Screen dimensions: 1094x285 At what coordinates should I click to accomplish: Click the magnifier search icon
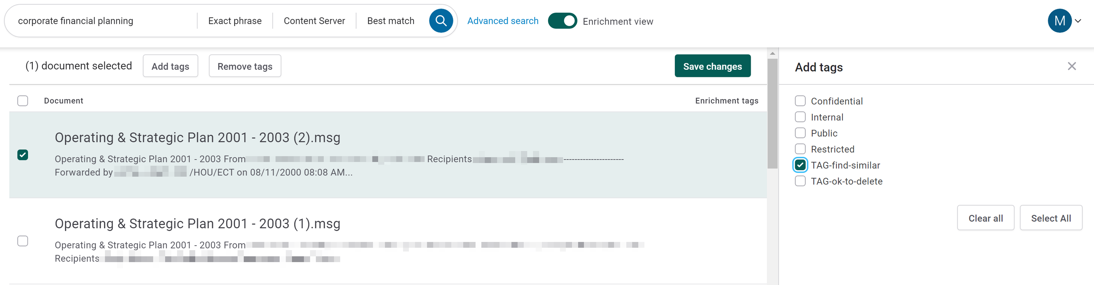441,21
